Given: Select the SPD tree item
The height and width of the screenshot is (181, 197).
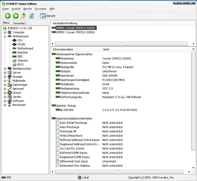Looking at the screenshot, I should 20,56.
